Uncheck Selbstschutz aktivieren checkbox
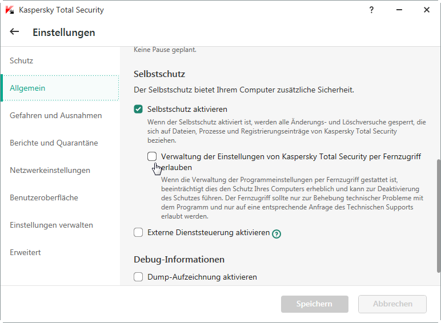The width and height of the screenshot is (441, 323). tap(138, 109)
